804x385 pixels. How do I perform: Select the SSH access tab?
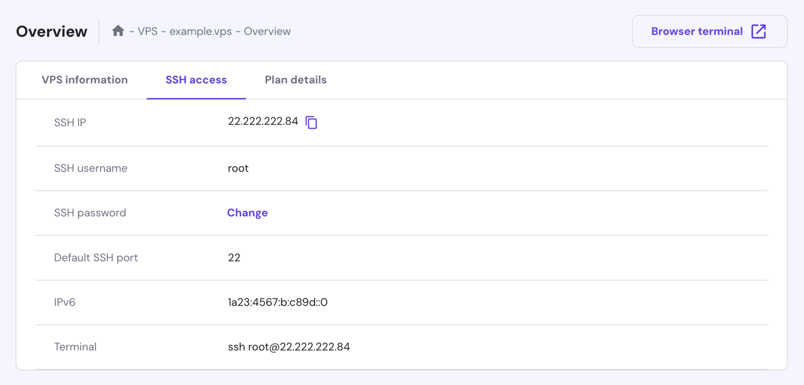[x=196, y=80]
